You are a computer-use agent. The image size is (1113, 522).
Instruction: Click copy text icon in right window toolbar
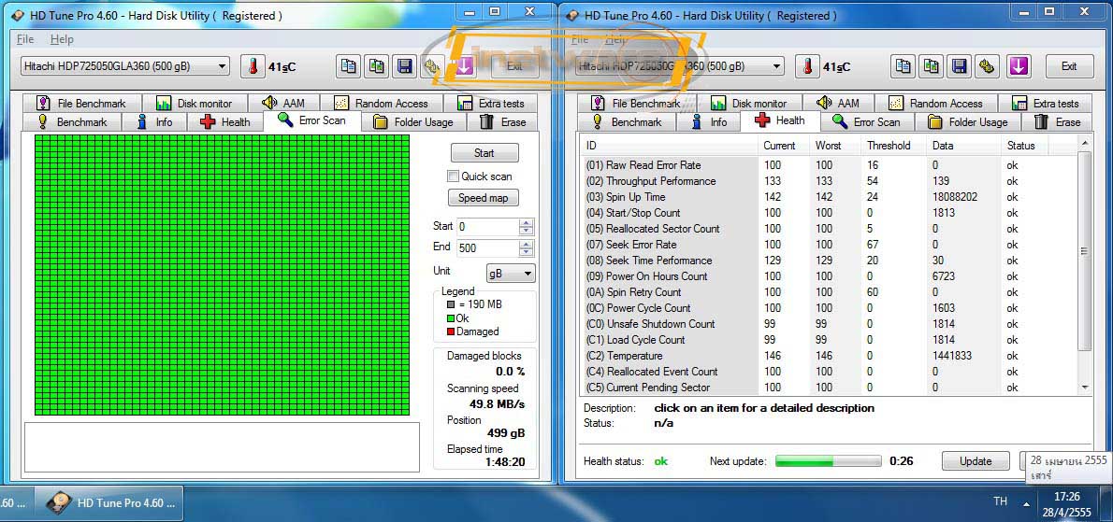click(903, 66)
